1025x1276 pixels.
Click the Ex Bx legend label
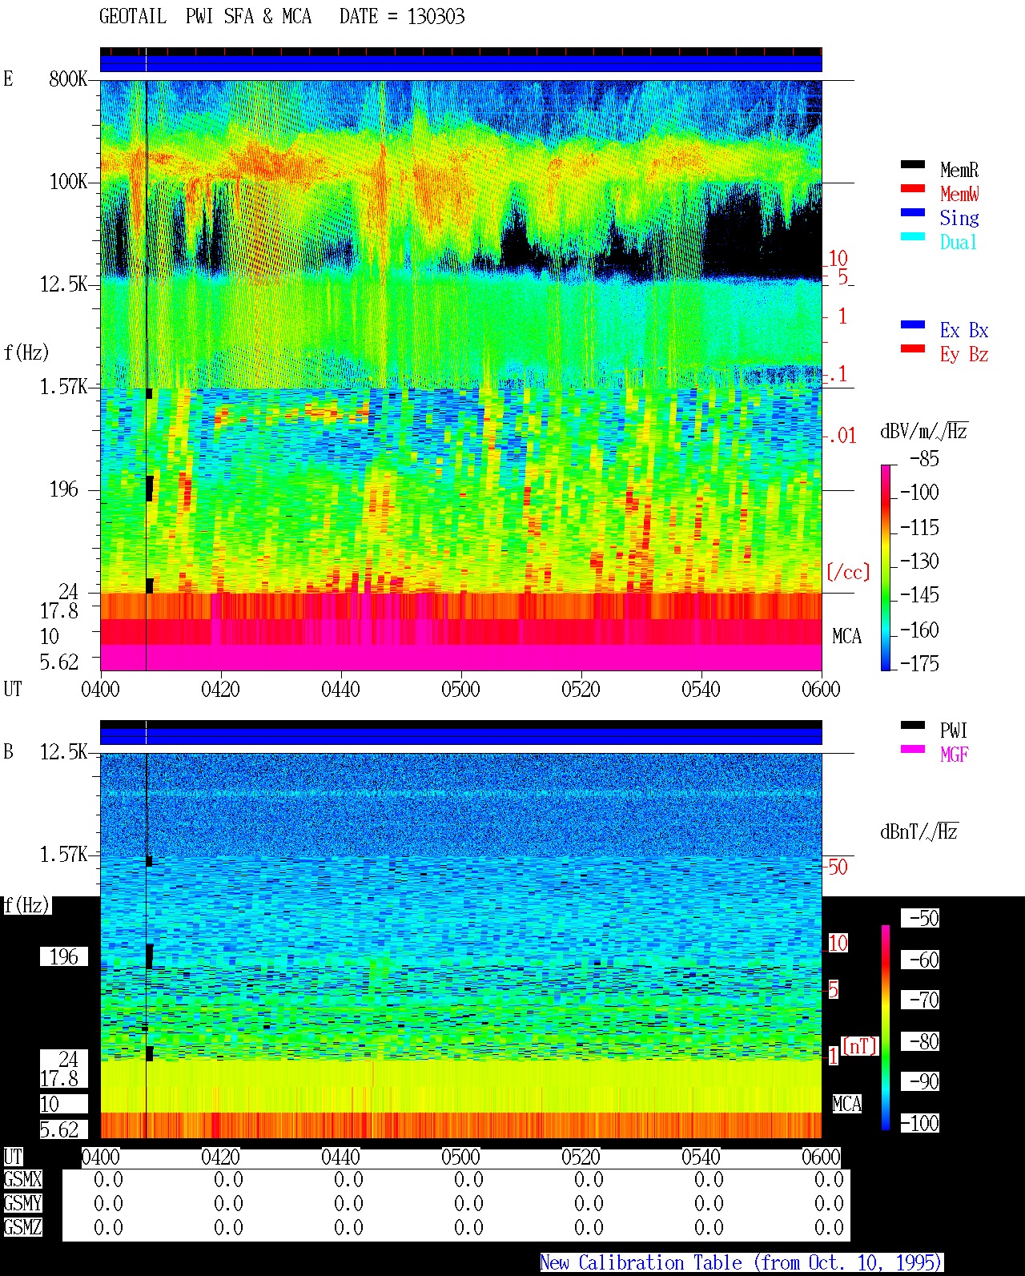[x=964, y=330]
